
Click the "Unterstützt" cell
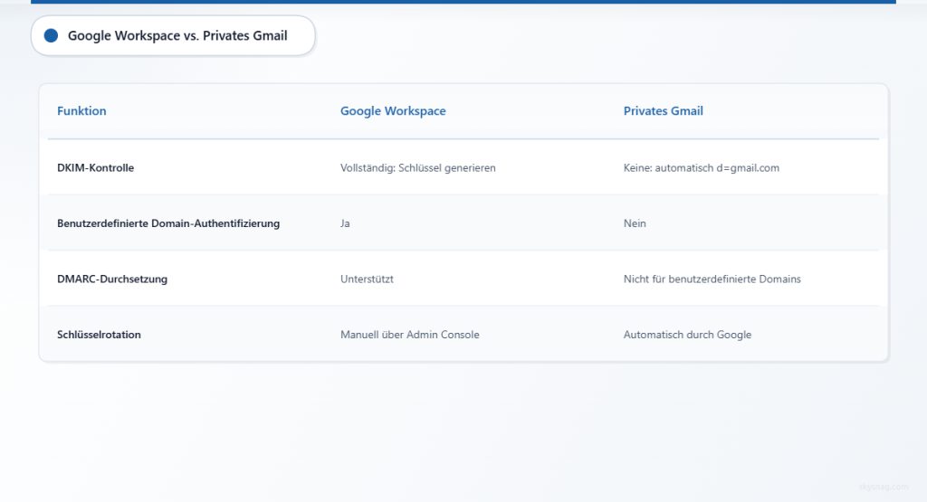click(367, 279)
